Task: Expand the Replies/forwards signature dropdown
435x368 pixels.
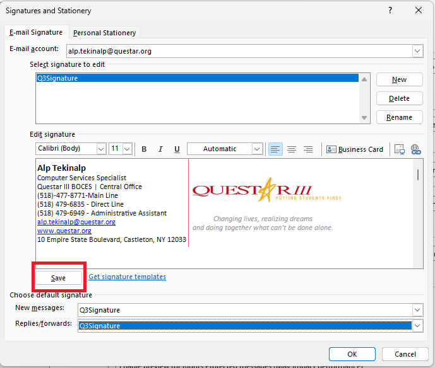Action: (x=417, y=326)
